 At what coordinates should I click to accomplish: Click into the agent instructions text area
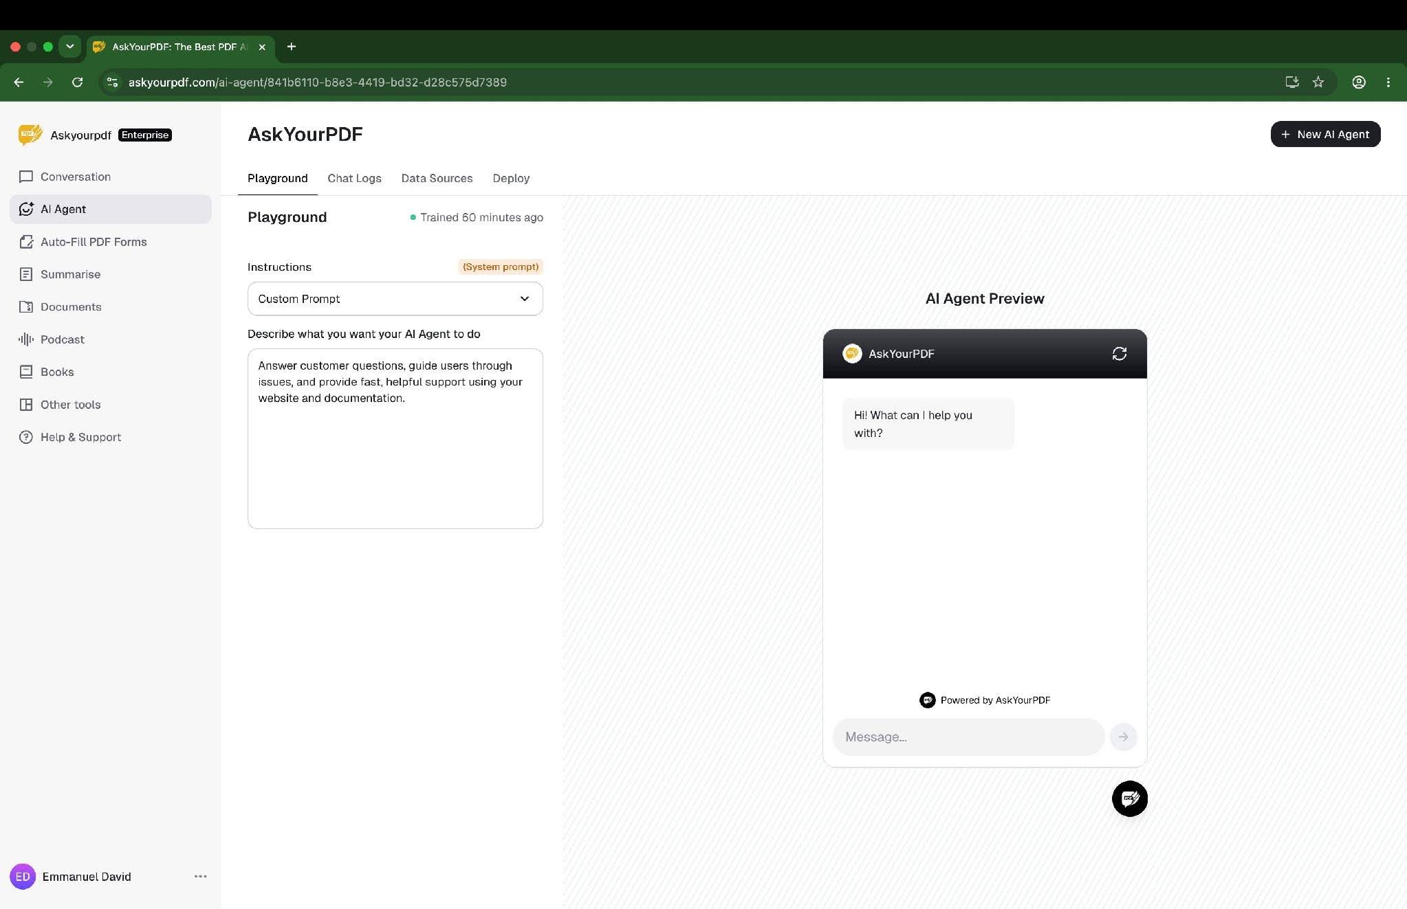pos(395,438)
